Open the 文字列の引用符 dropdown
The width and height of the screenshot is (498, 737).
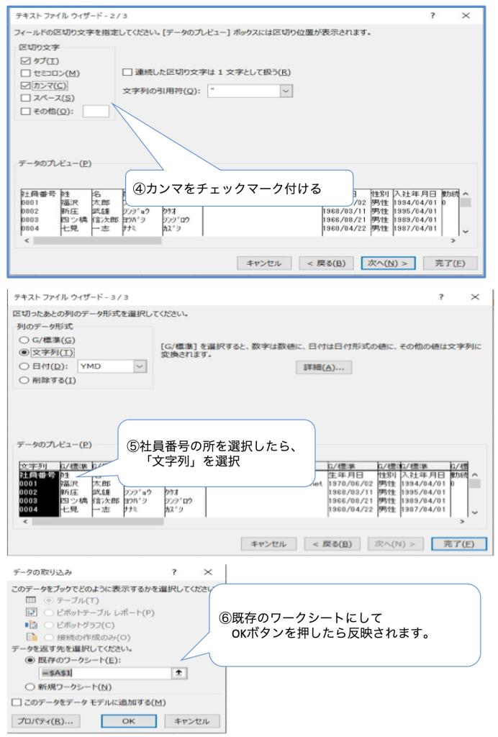click(x=286, y=91)
